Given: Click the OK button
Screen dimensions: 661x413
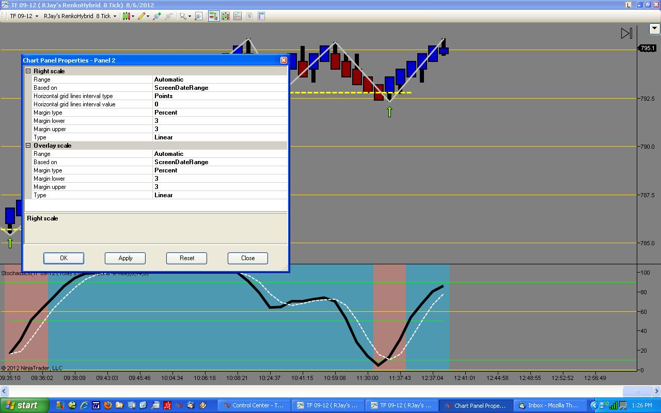Looking at the screenshot, I should (x=64, y=258).
